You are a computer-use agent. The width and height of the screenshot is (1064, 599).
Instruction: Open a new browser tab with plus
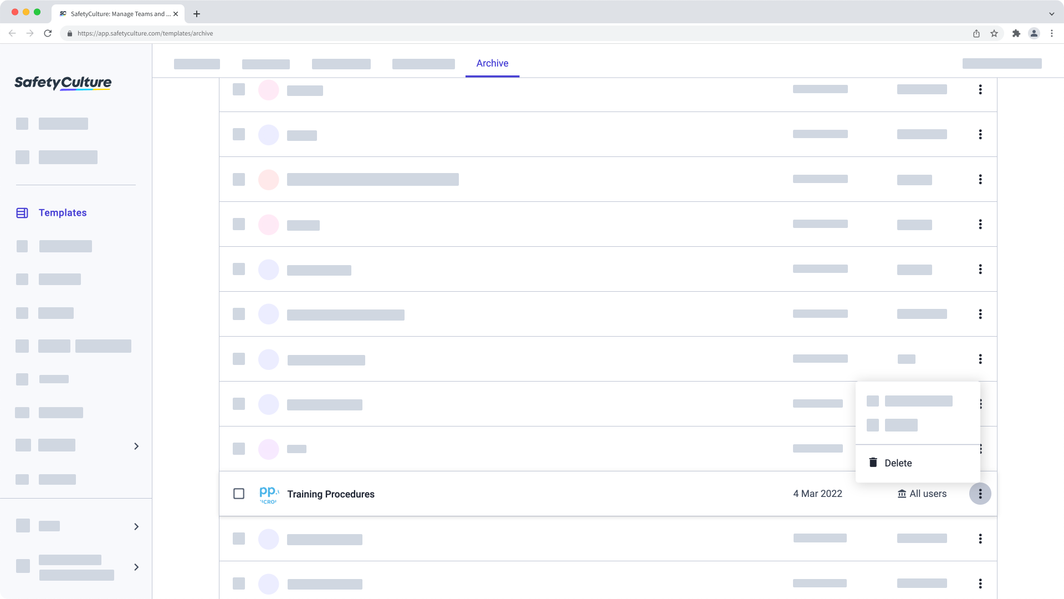(x=197, y=14)
